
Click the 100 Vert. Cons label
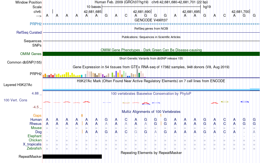click(x=15, y=100)
